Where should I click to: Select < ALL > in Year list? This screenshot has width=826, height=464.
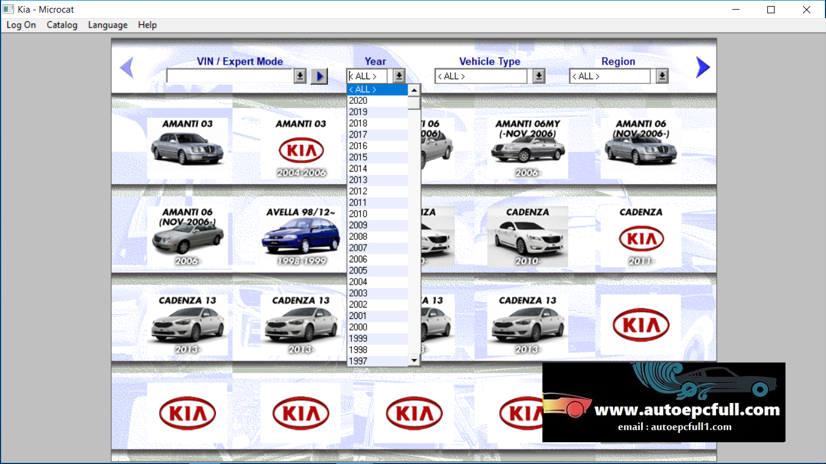click(377, 89)
